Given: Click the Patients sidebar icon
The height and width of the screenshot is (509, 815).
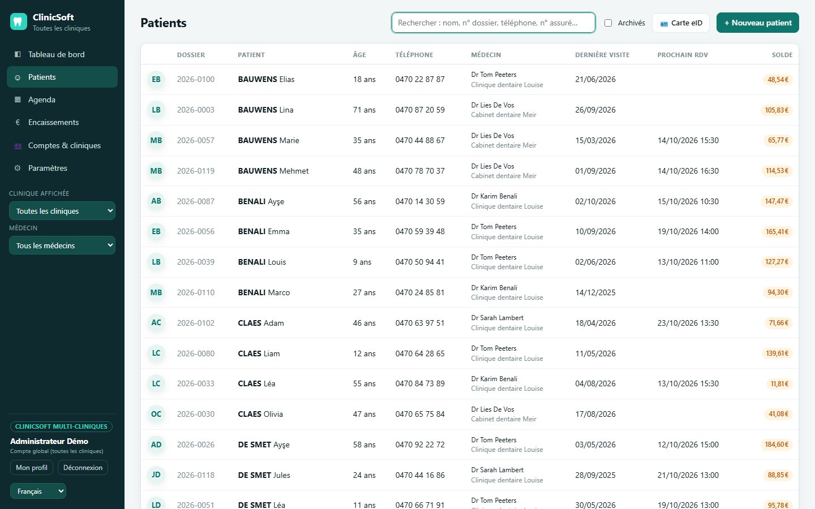Looking at the screenshot, I should 18,77.
